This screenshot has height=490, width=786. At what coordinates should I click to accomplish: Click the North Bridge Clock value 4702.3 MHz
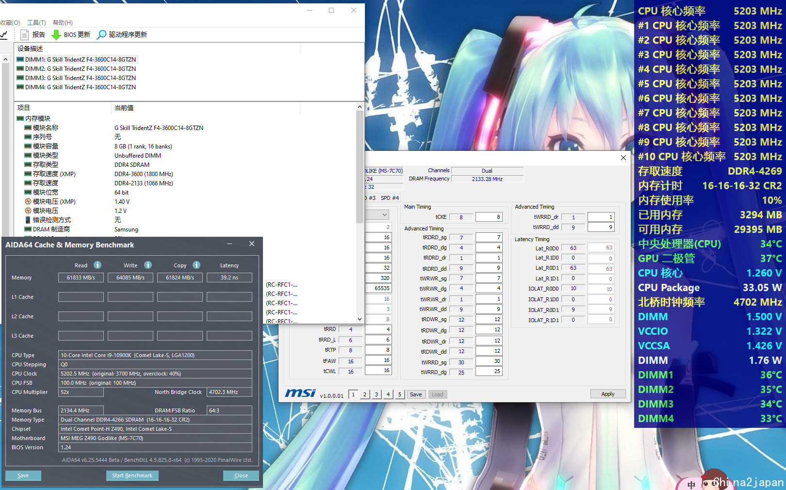click(x=229, y=392)
